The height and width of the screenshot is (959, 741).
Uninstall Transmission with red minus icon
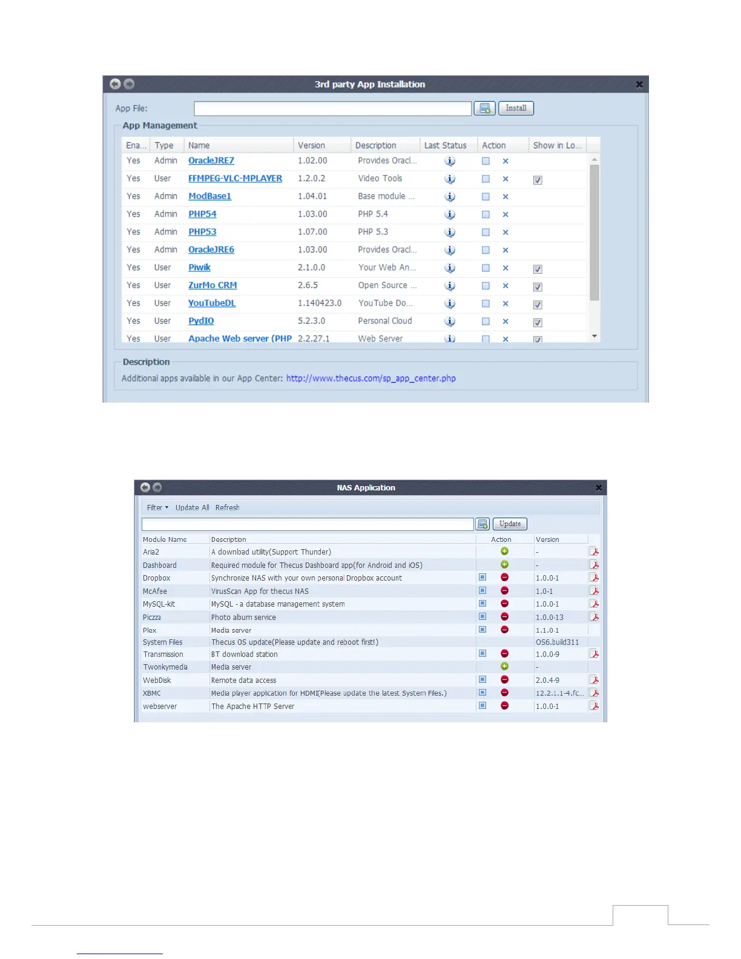click(504, 653)
